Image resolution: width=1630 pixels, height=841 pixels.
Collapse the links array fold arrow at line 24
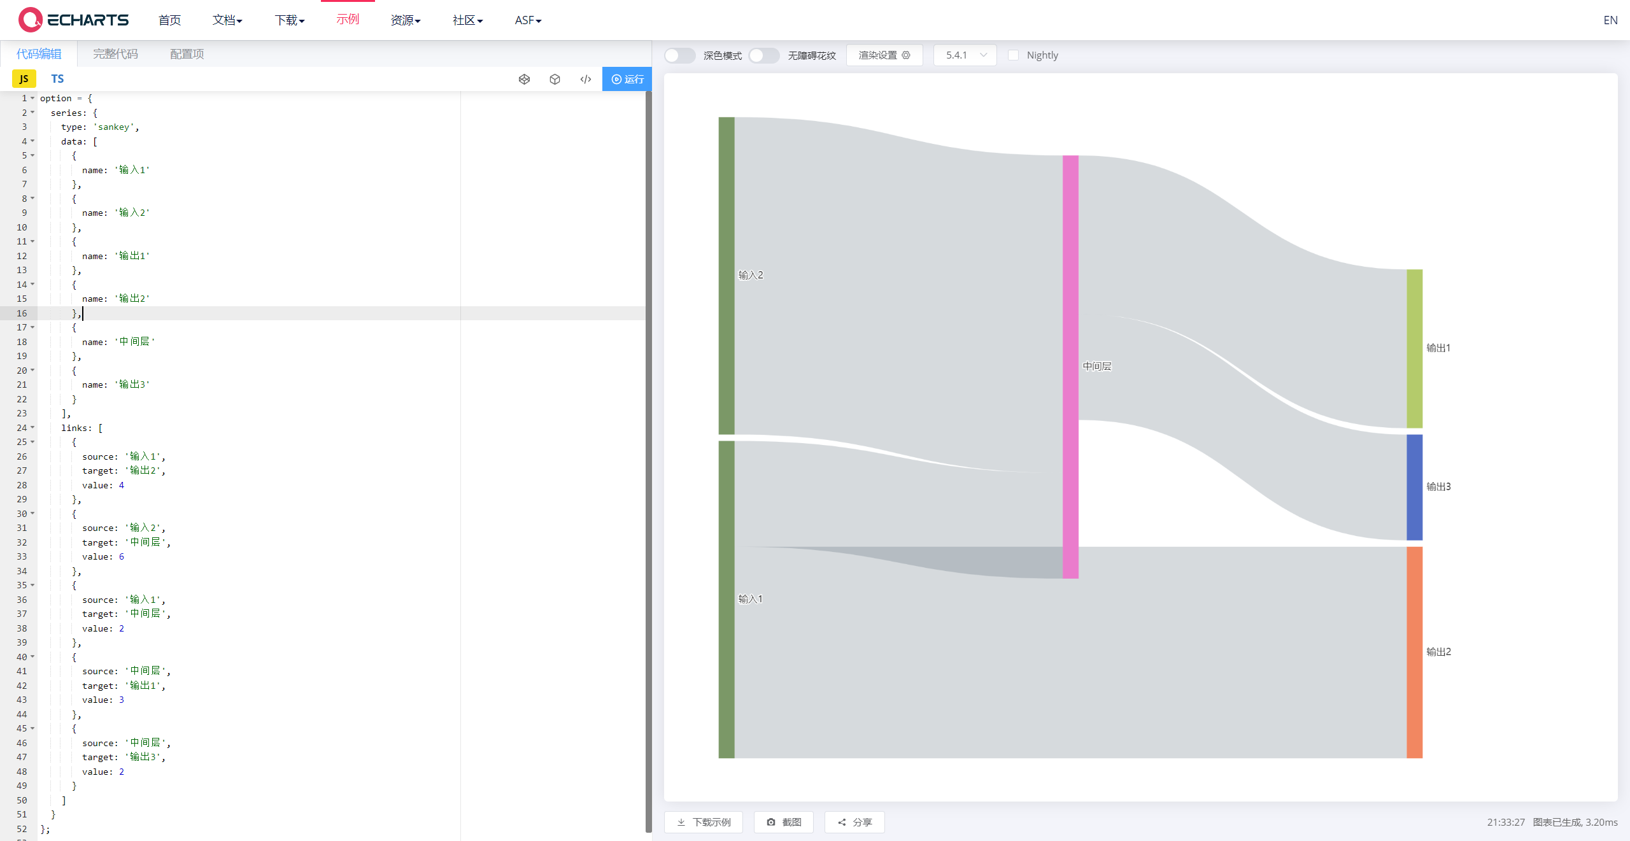32,428
